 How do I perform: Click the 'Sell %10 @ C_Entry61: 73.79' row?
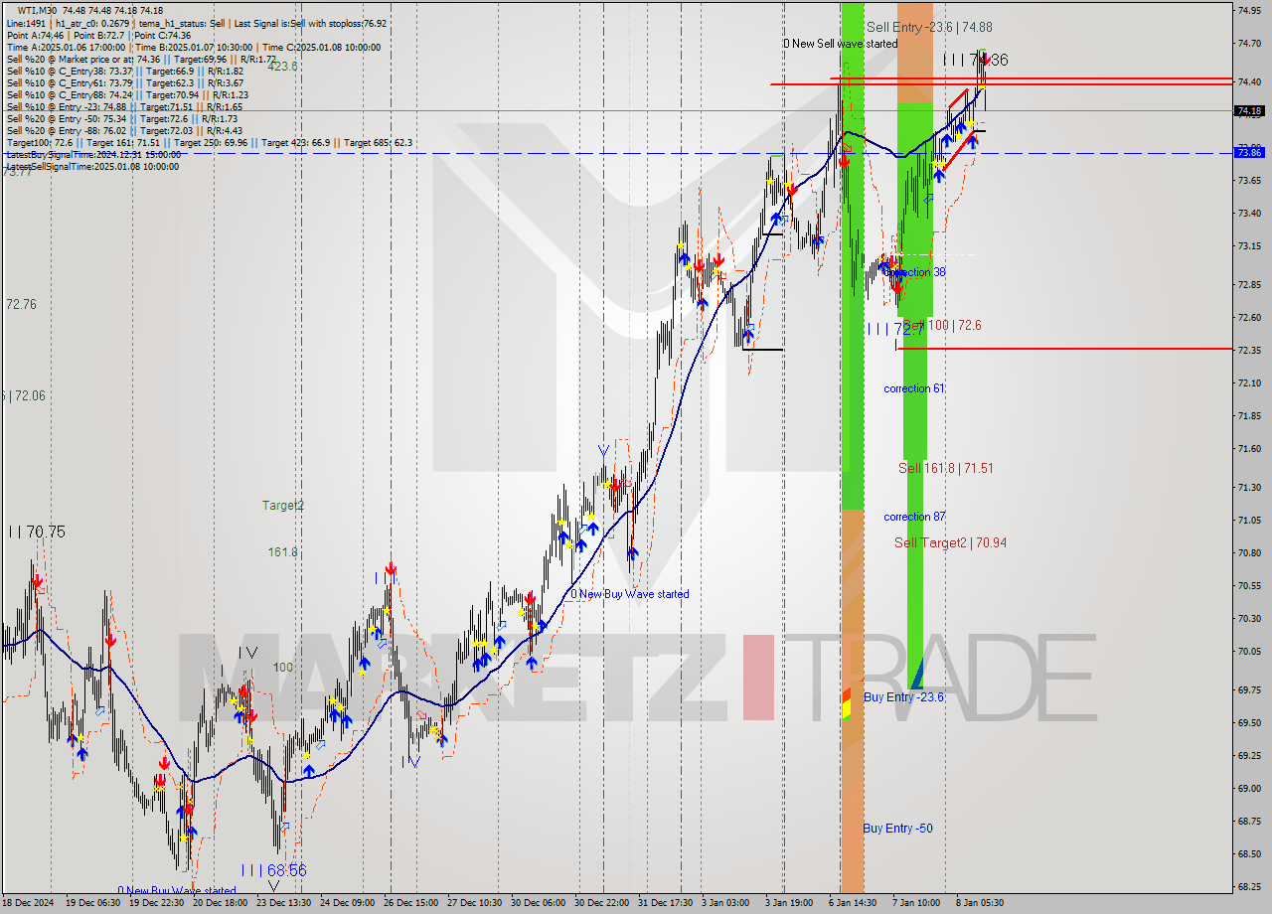[125, 82]
